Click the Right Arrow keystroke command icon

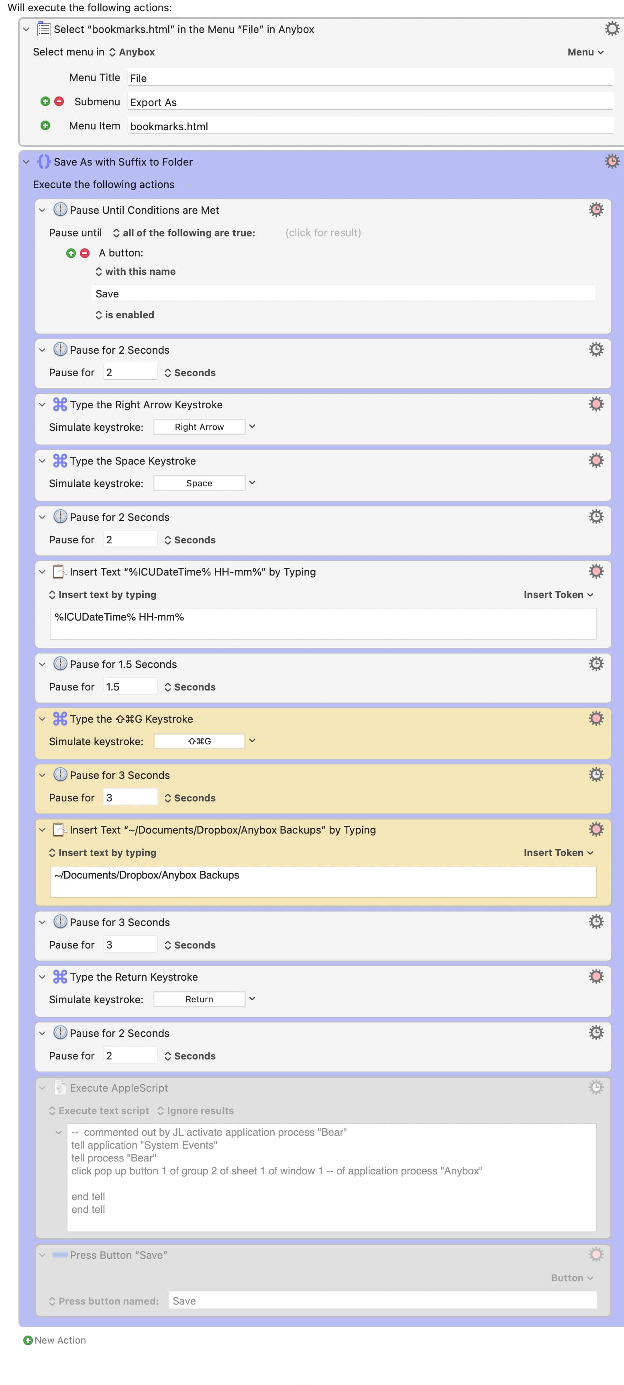(x=60, y=404)
